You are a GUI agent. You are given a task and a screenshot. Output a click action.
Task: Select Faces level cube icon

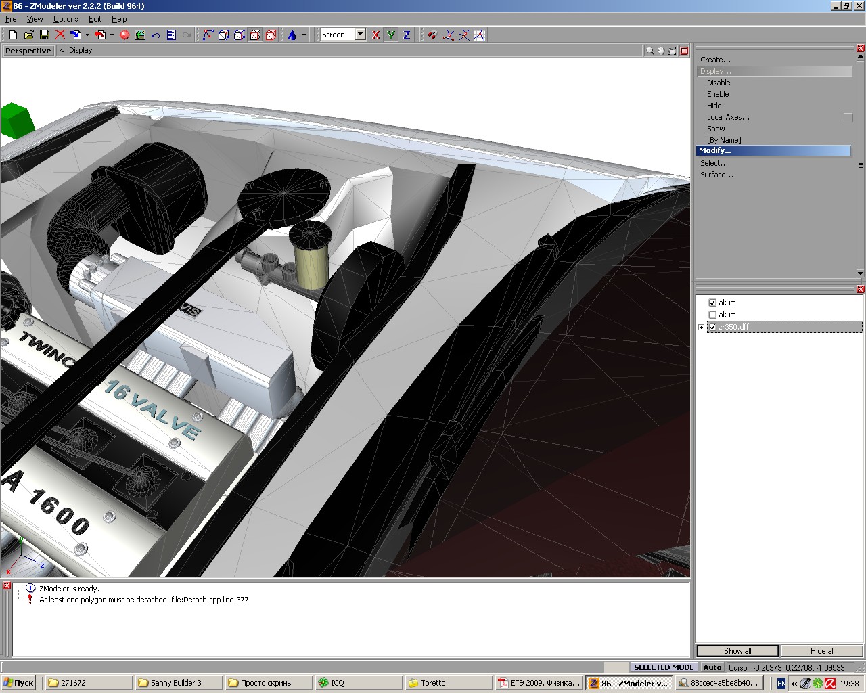coord(239,35)
